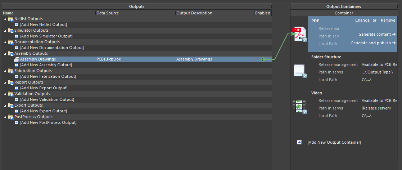The width and height of the screenshot is (402, 170).
Task: Click Add New Documentation Output entry
Action: [x=52, y=48]
